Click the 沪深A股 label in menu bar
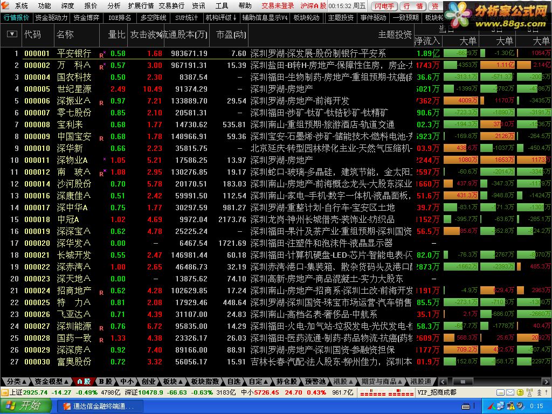This screenshot has width=552, height=414. point(313,5)
